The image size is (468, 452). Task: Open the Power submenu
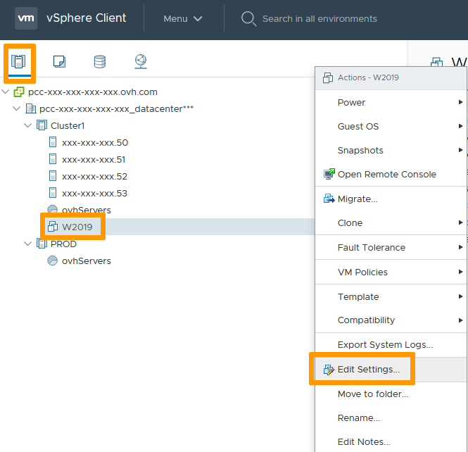coord(352,102)
